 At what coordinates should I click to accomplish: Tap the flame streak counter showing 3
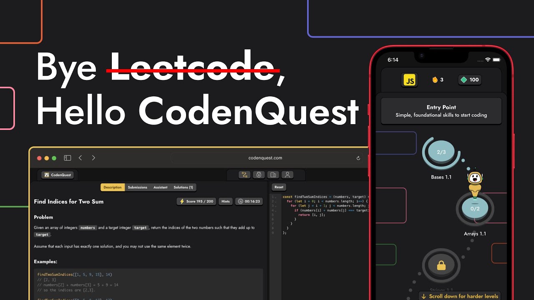(x=438, y=80)
